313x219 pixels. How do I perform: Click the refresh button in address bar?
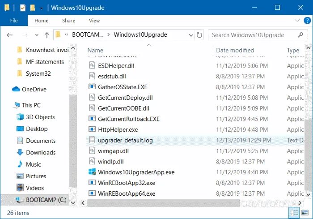click(x=199, y=35)
